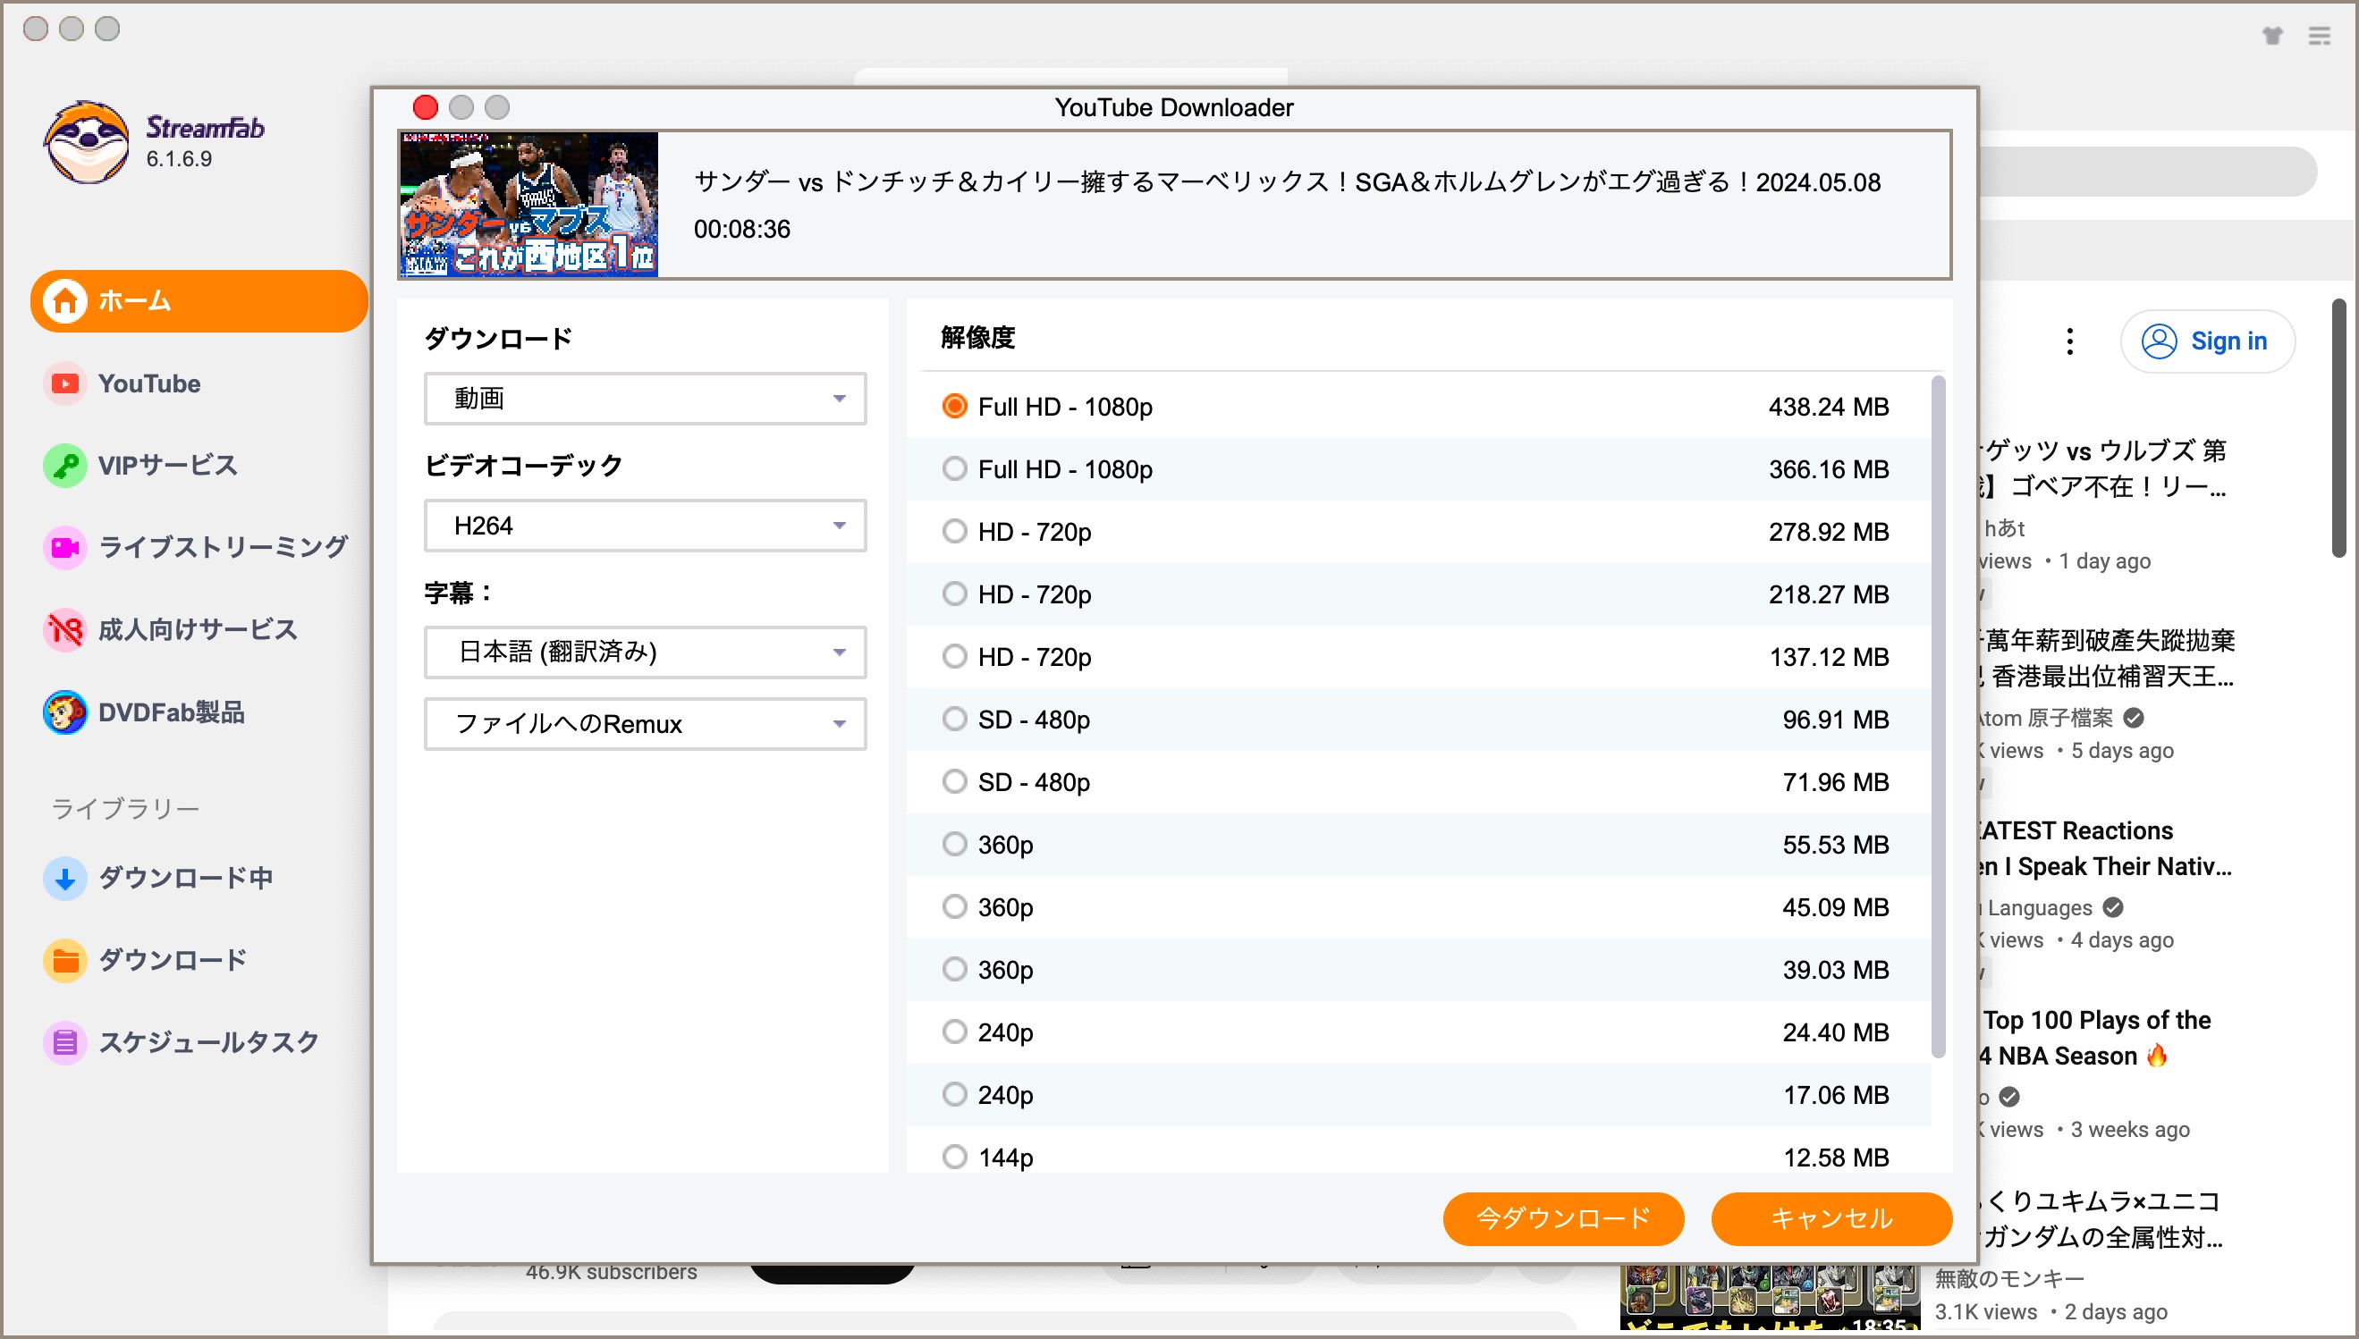Click the shirt skin icon in title bar

tap(2272, 36)
